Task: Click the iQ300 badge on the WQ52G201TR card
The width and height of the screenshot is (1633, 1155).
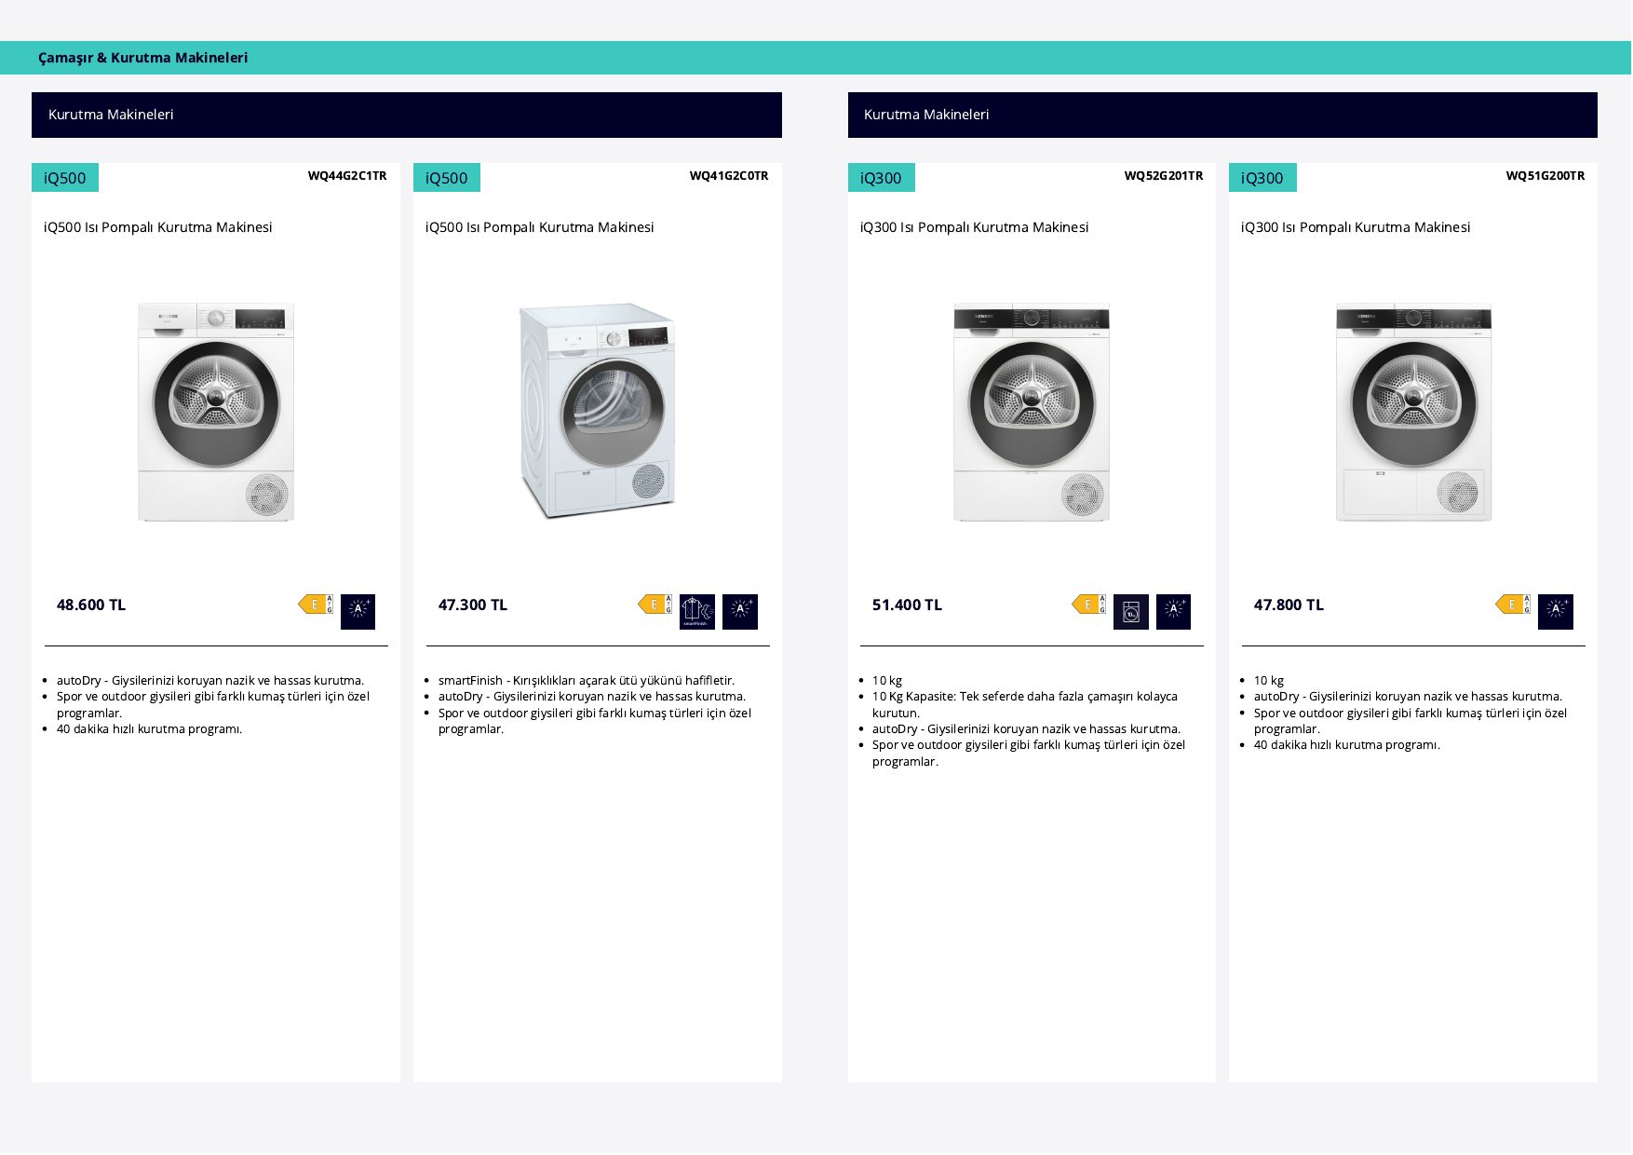Action: pyautogui.click(x=882, y=178)
